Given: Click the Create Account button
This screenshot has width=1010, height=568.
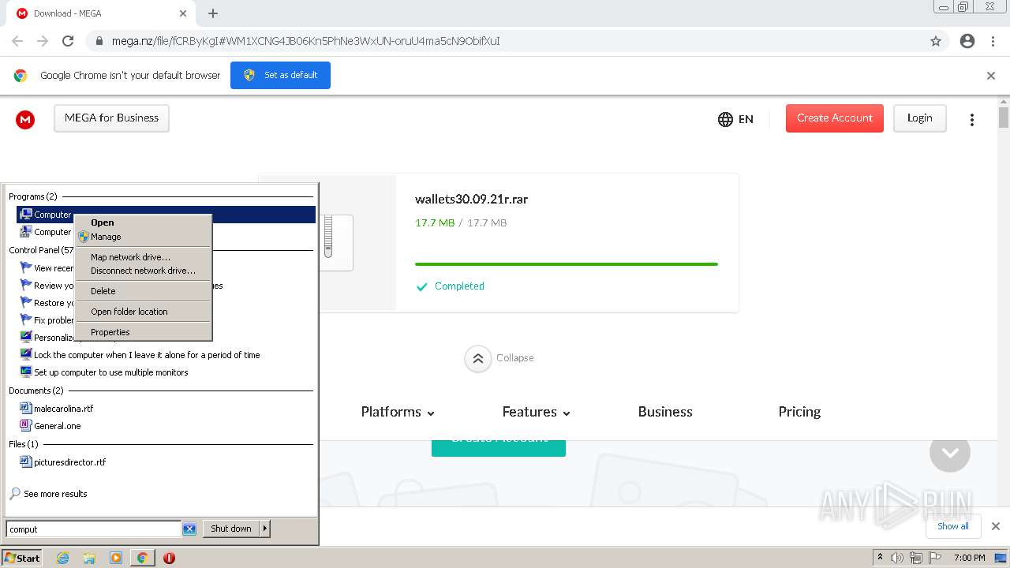Looking at the screenshot, I should (835, 118).
